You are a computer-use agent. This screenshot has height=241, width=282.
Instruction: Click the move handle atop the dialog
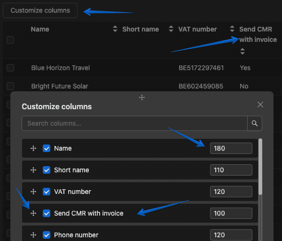(x=142, y=97)
